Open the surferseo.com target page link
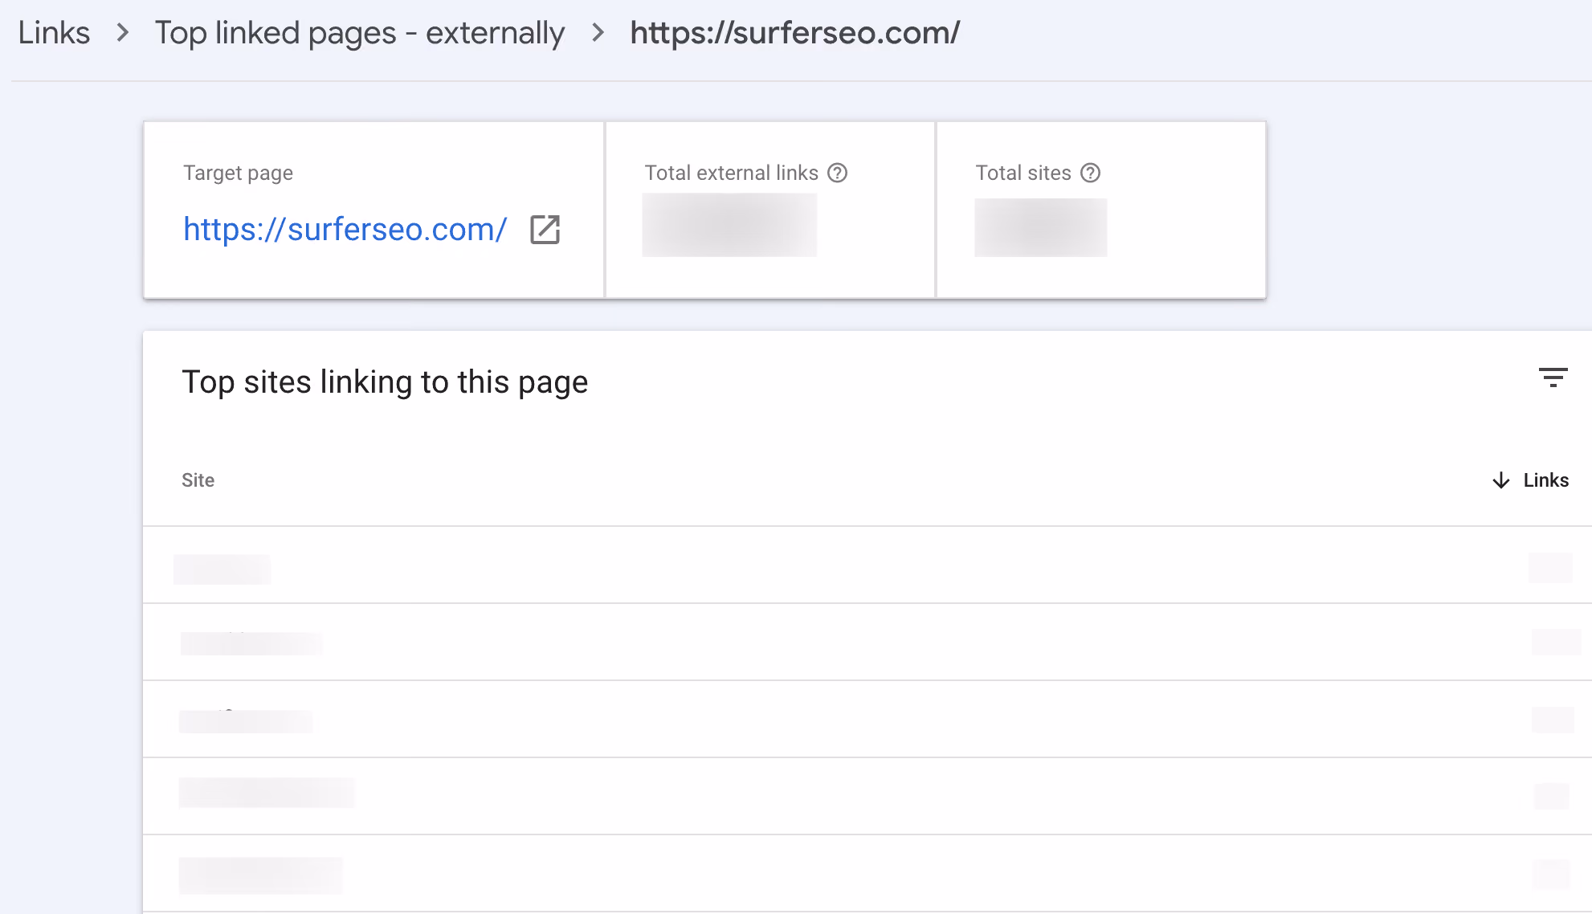 point(345,230)
